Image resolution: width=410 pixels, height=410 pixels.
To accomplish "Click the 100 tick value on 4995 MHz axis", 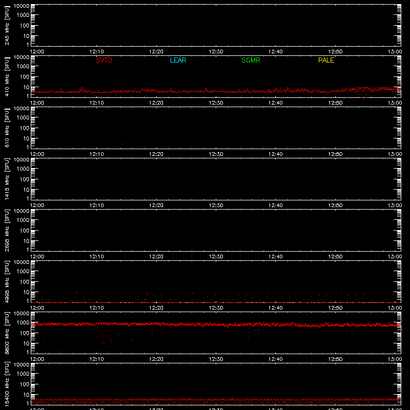I will [x=25, y=282].
